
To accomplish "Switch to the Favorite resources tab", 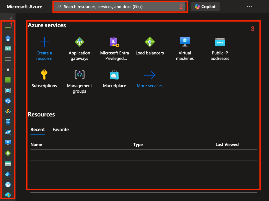I will pyautogui.click(x=61, y=130).
